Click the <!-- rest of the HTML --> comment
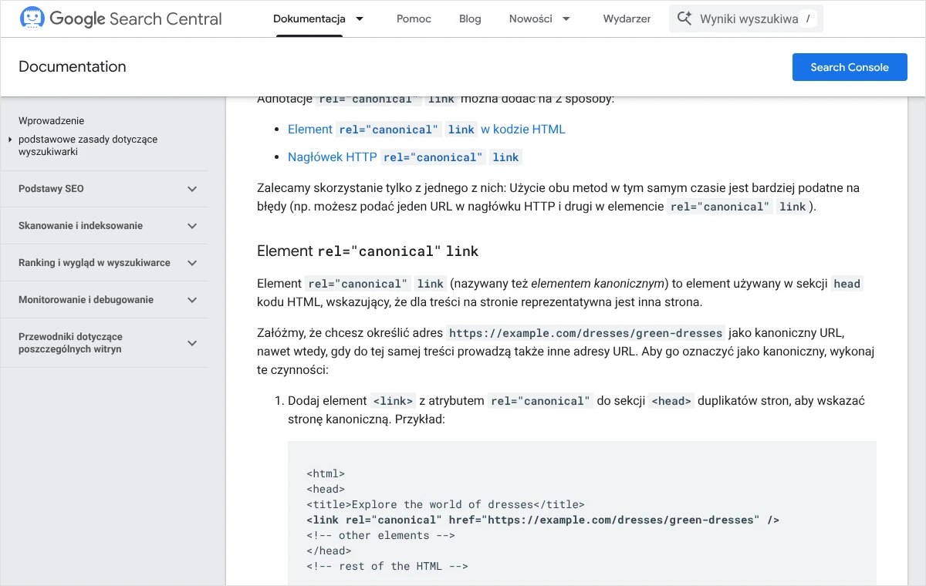926x586 pixels. (387, 566)
